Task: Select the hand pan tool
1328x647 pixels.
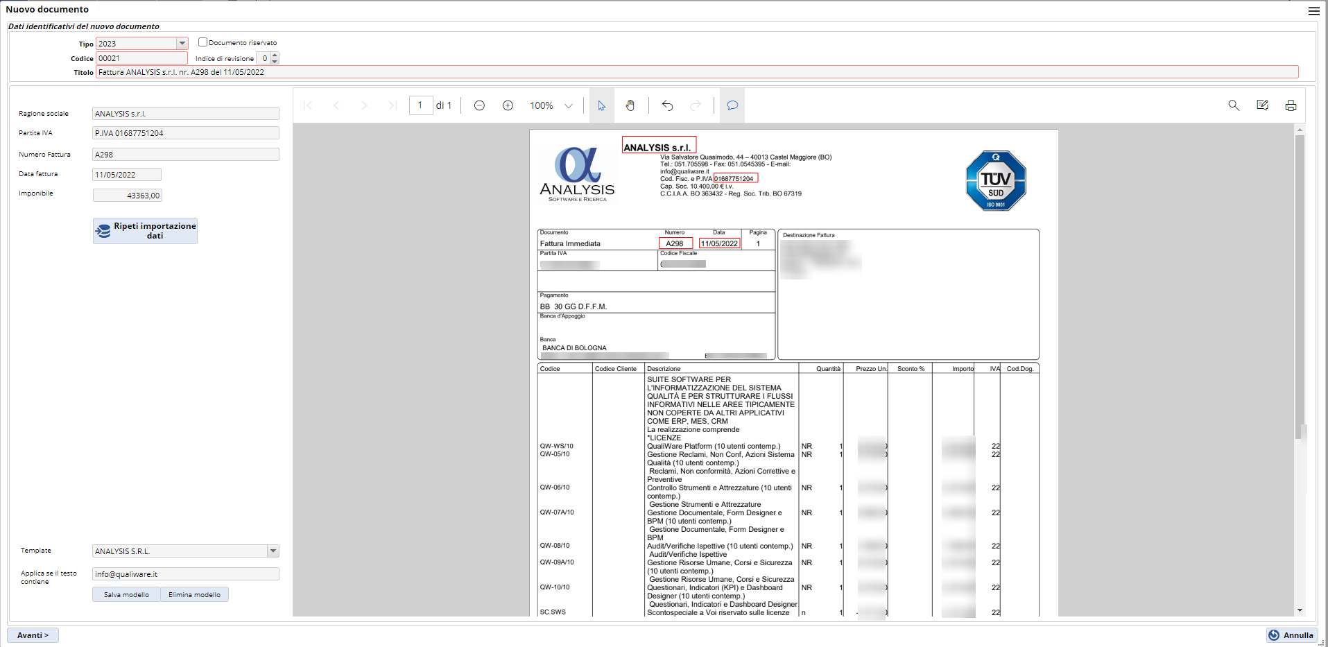Action: pyautogui.click(x=630, y=105)
